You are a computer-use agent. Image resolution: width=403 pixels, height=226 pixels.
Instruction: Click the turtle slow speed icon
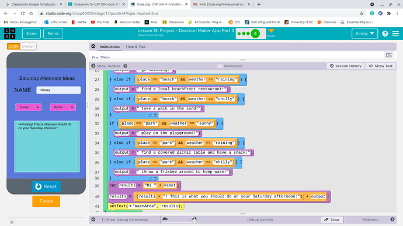(x=165, y=219)
